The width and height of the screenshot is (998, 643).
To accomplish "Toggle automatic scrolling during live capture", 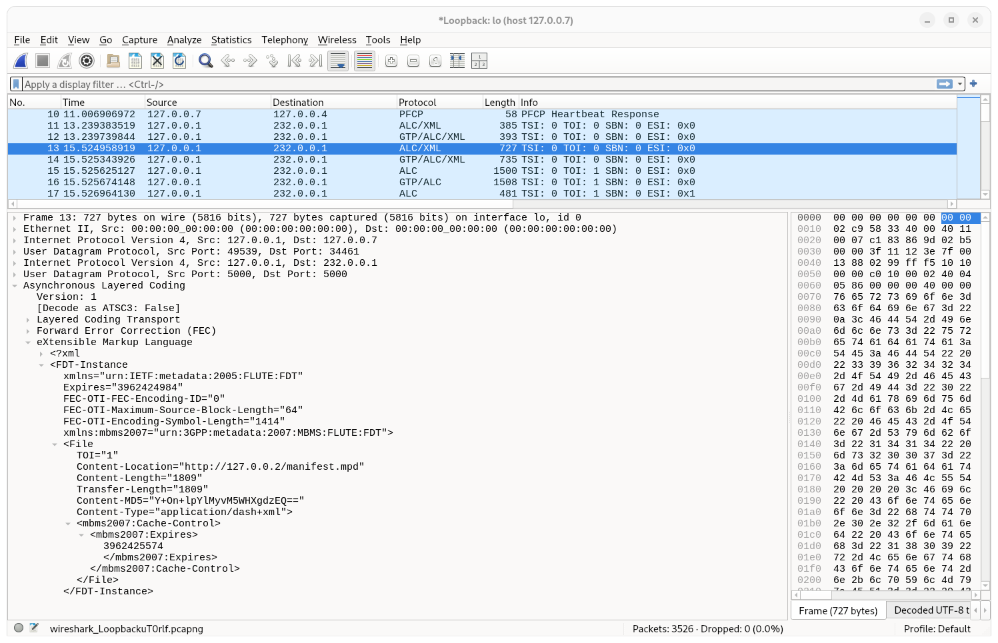I will tap(338, 61).
